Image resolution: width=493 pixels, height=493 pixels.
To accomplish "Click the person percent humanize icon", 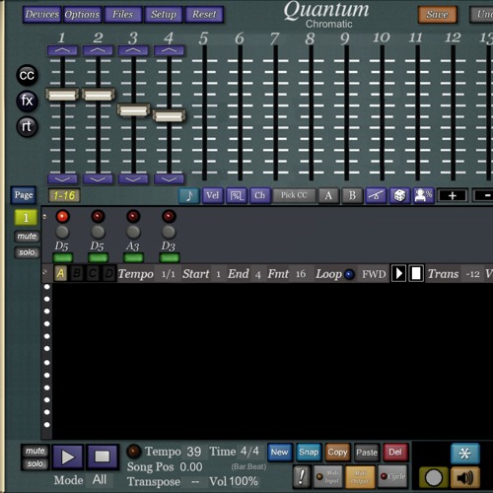I will [x=423, y=195].
